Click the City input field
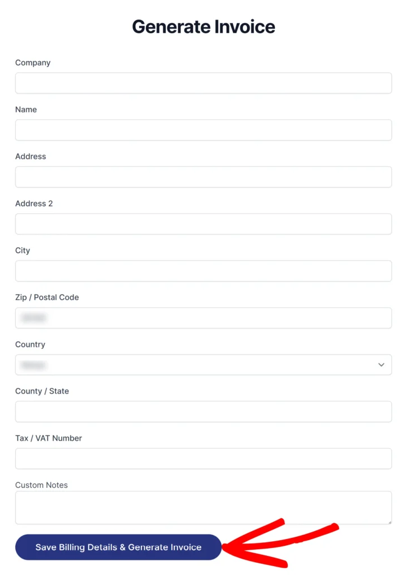The image size is (409, 575). click(x=204, y=271)
